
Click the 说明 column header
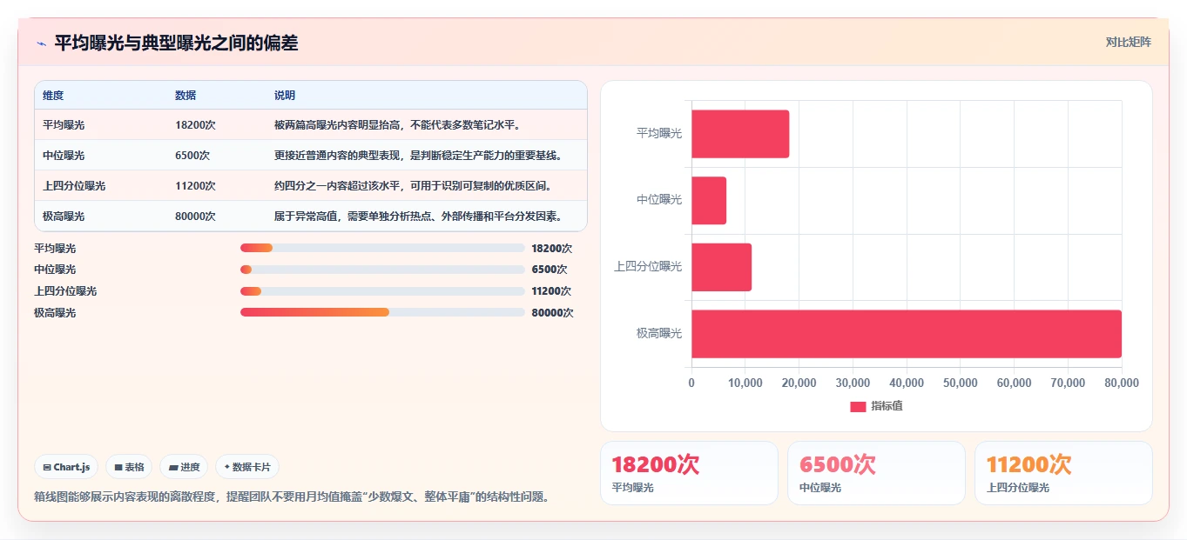285,96
